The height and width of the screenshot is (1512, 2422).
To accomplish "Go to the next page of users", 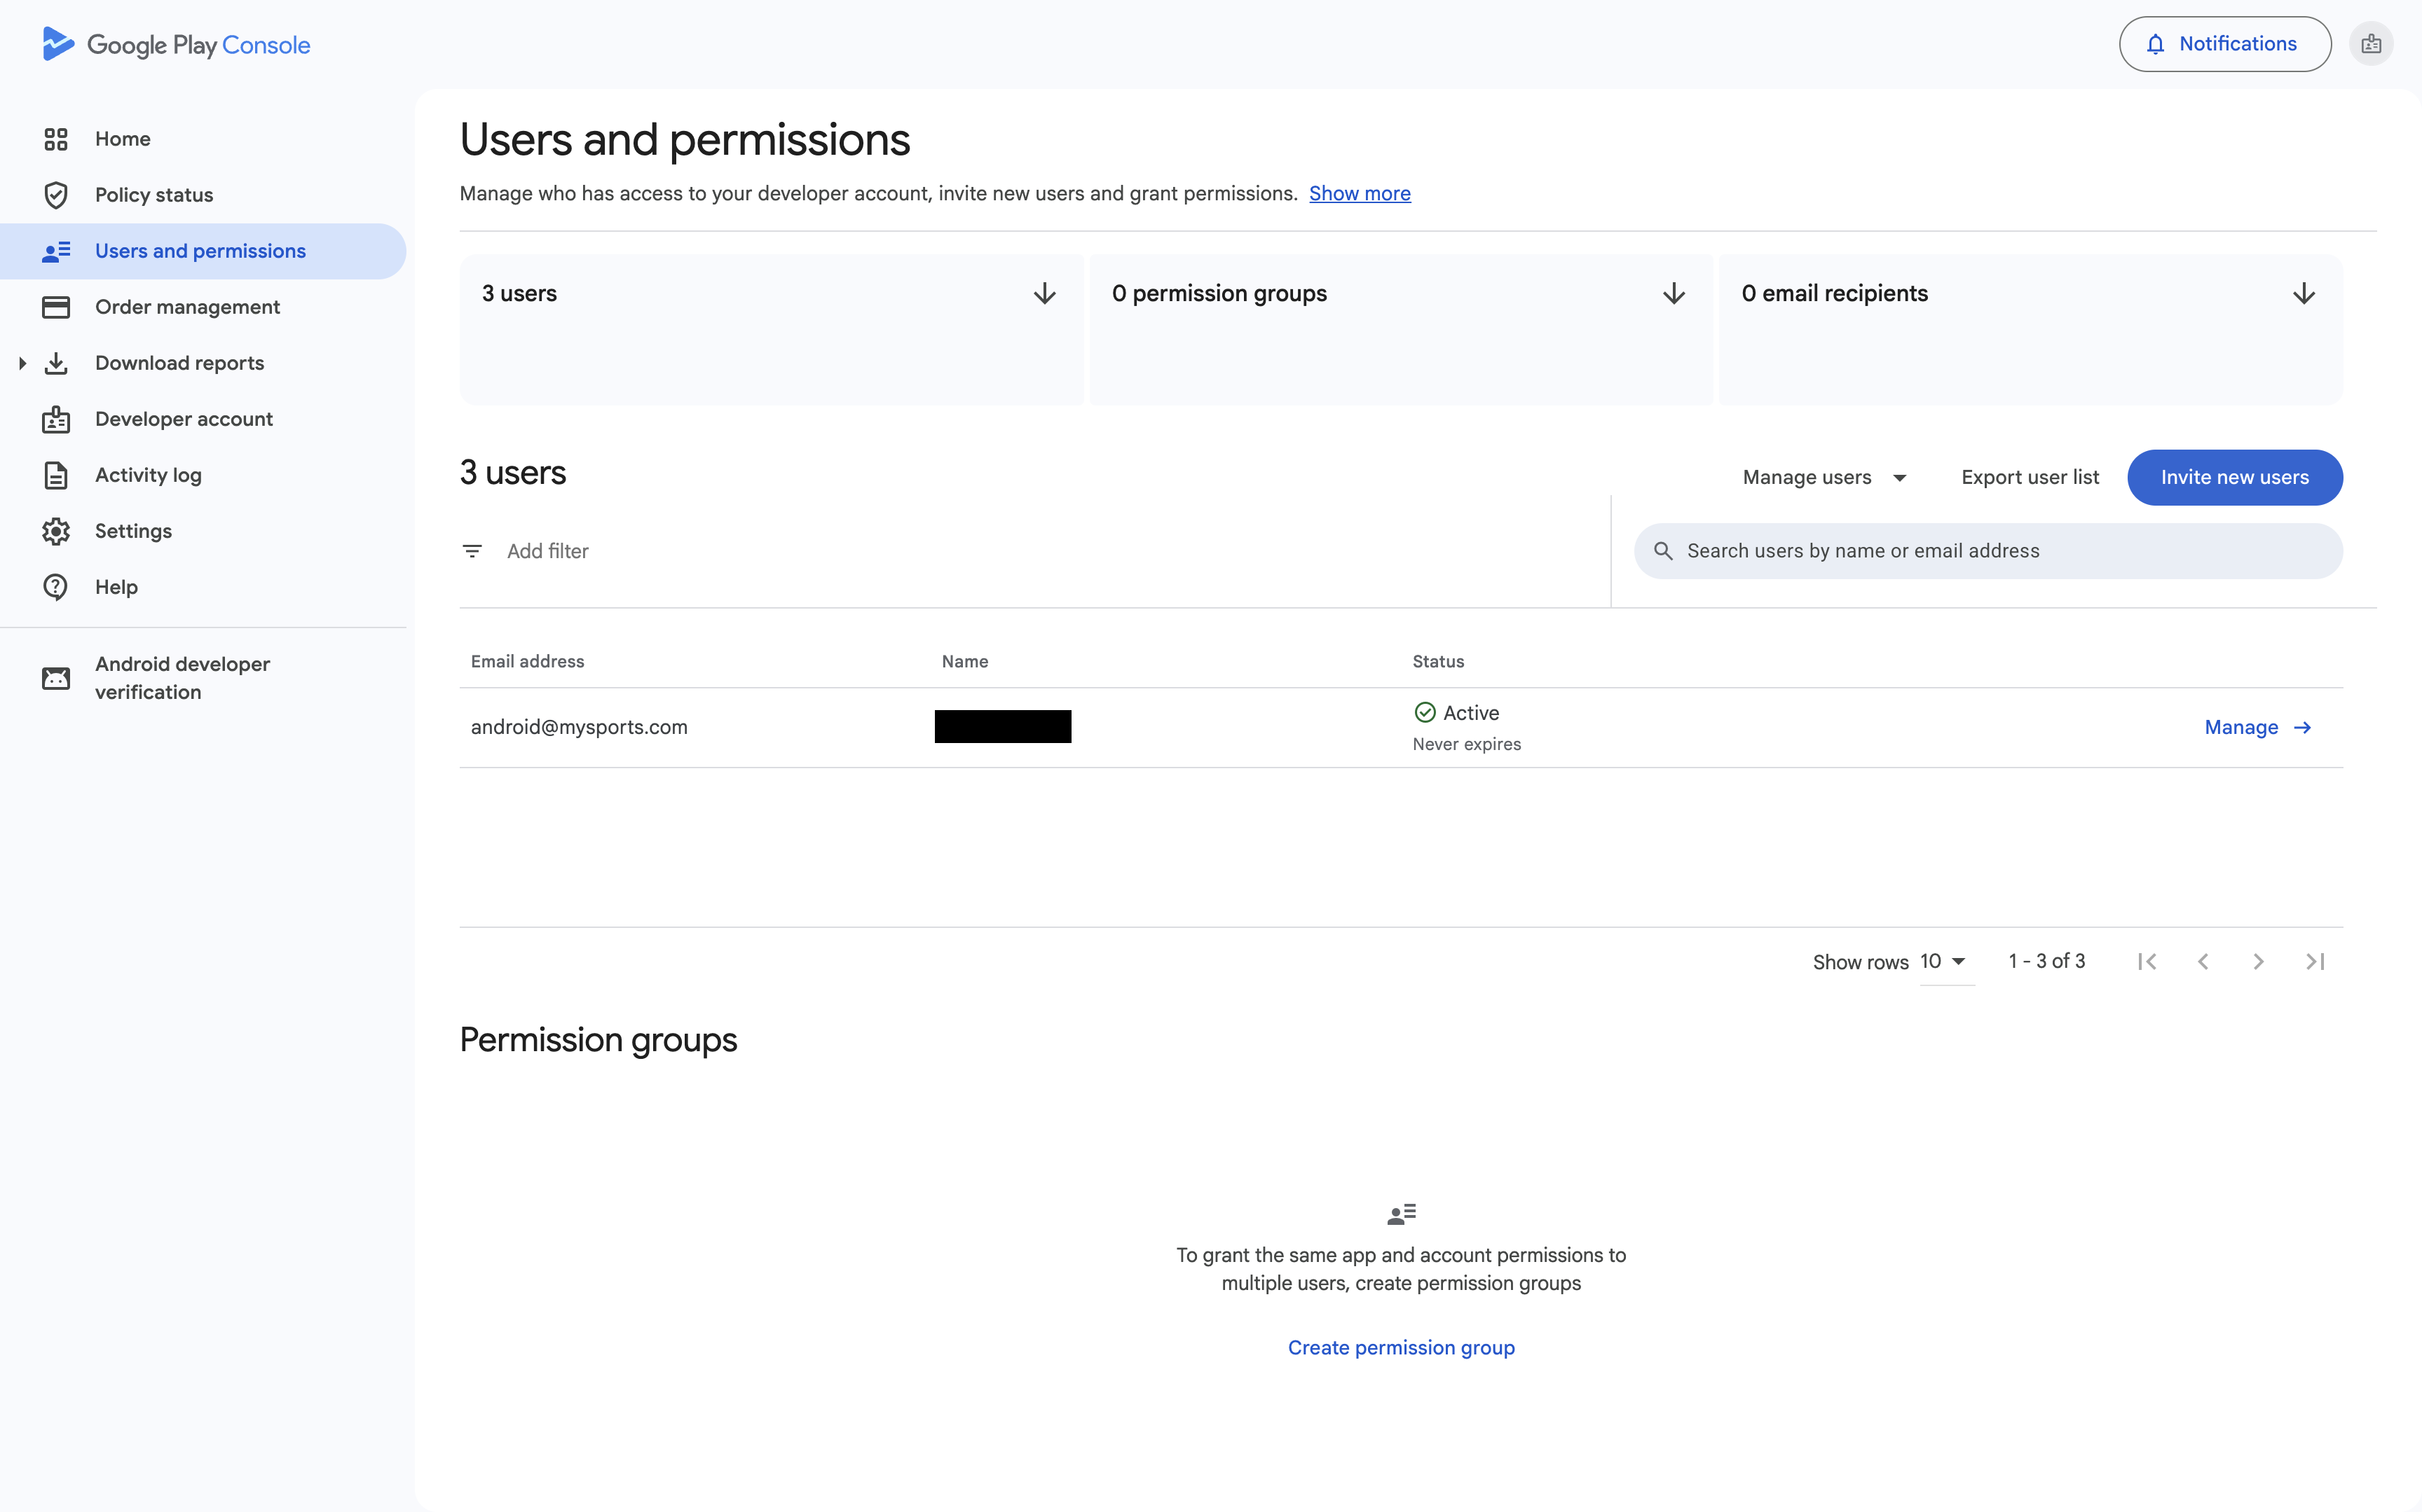I will pyautogui.click(x=2258, y=961).
